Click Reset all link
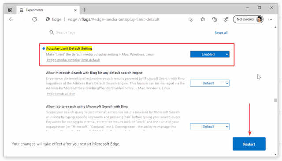 pos(221,33)
